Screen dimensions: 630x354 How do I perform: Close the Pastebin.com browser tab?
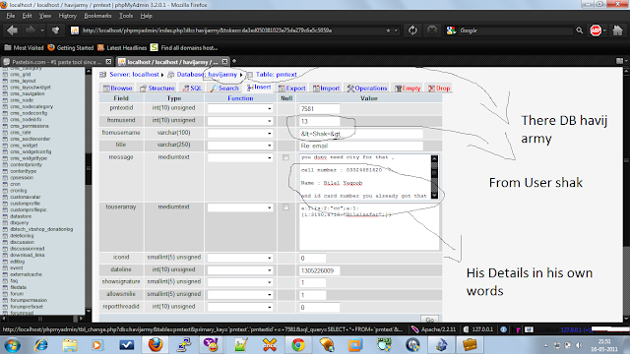coord(108,62)
